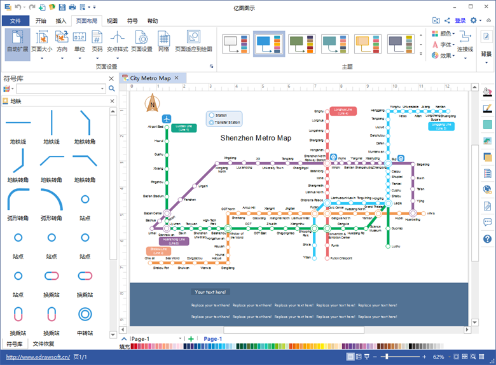Click the undo arrow in quick access toolbar

pos(18,7)
